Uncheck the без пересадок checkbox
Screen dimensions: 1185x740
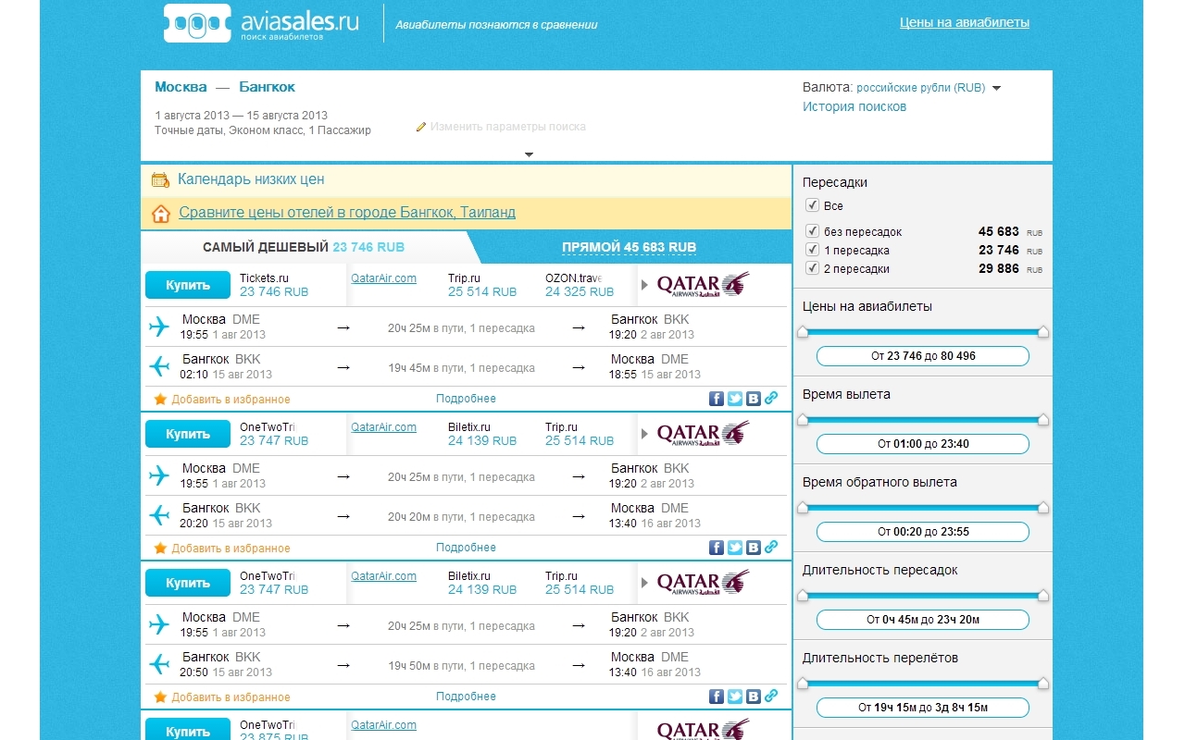pos(813,231)
